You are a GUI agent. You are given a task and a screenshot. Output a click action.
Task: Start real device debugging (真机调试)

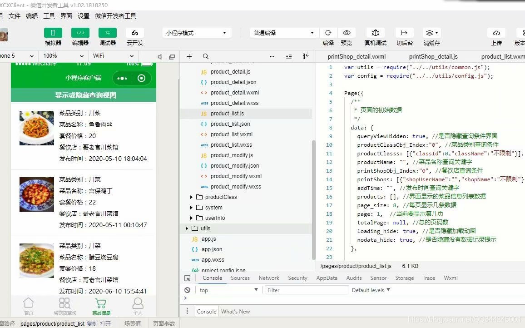(x=375, y=33)
